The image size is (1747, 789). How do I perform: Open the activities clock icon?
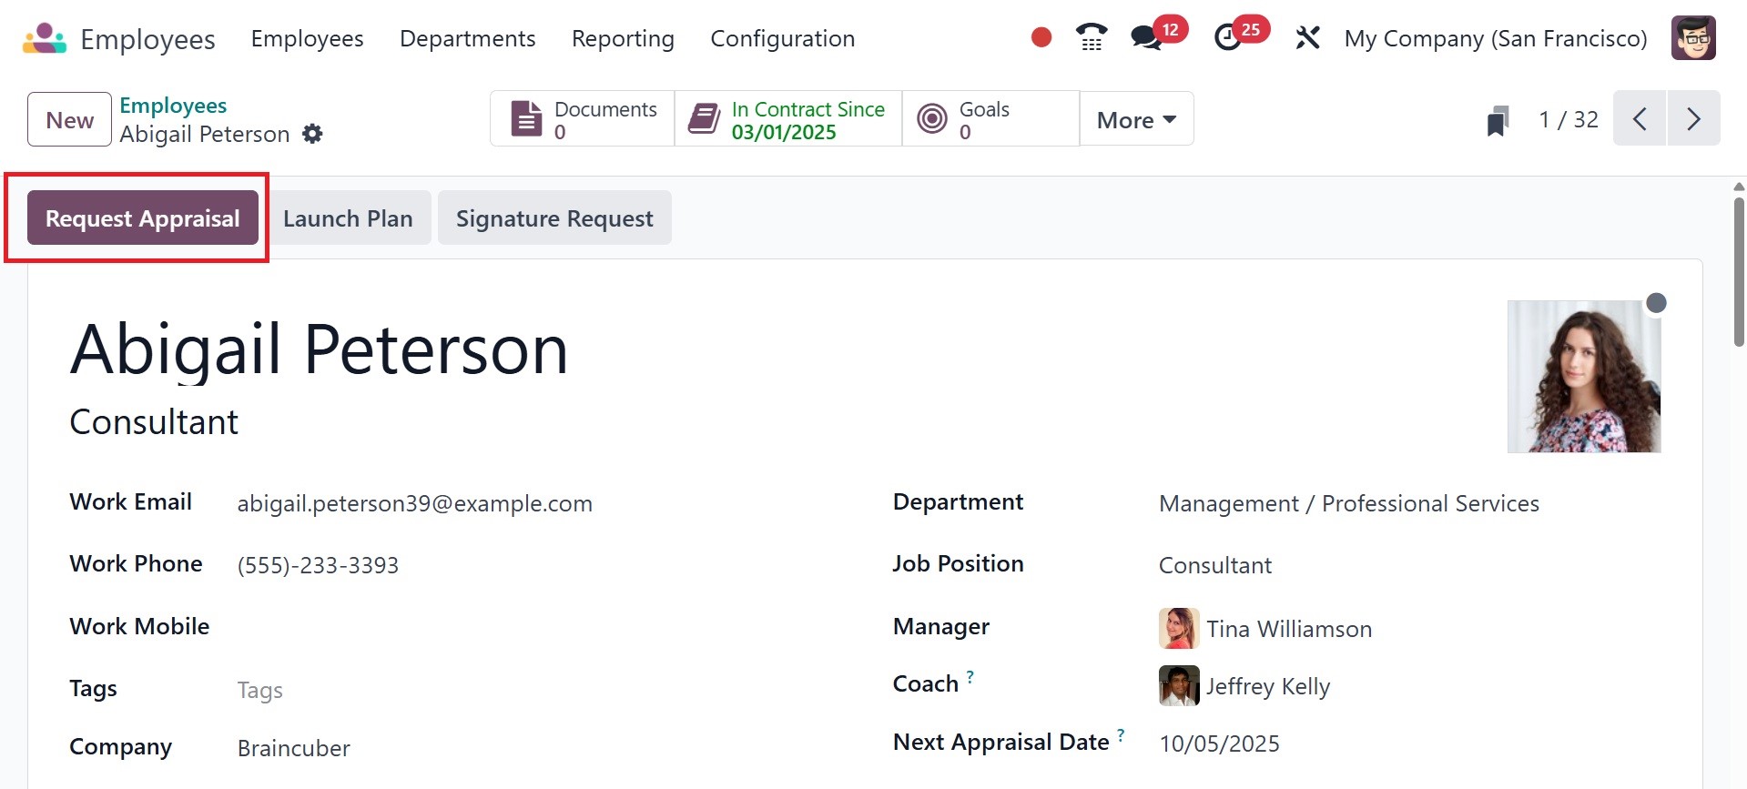pos(1227,38)
